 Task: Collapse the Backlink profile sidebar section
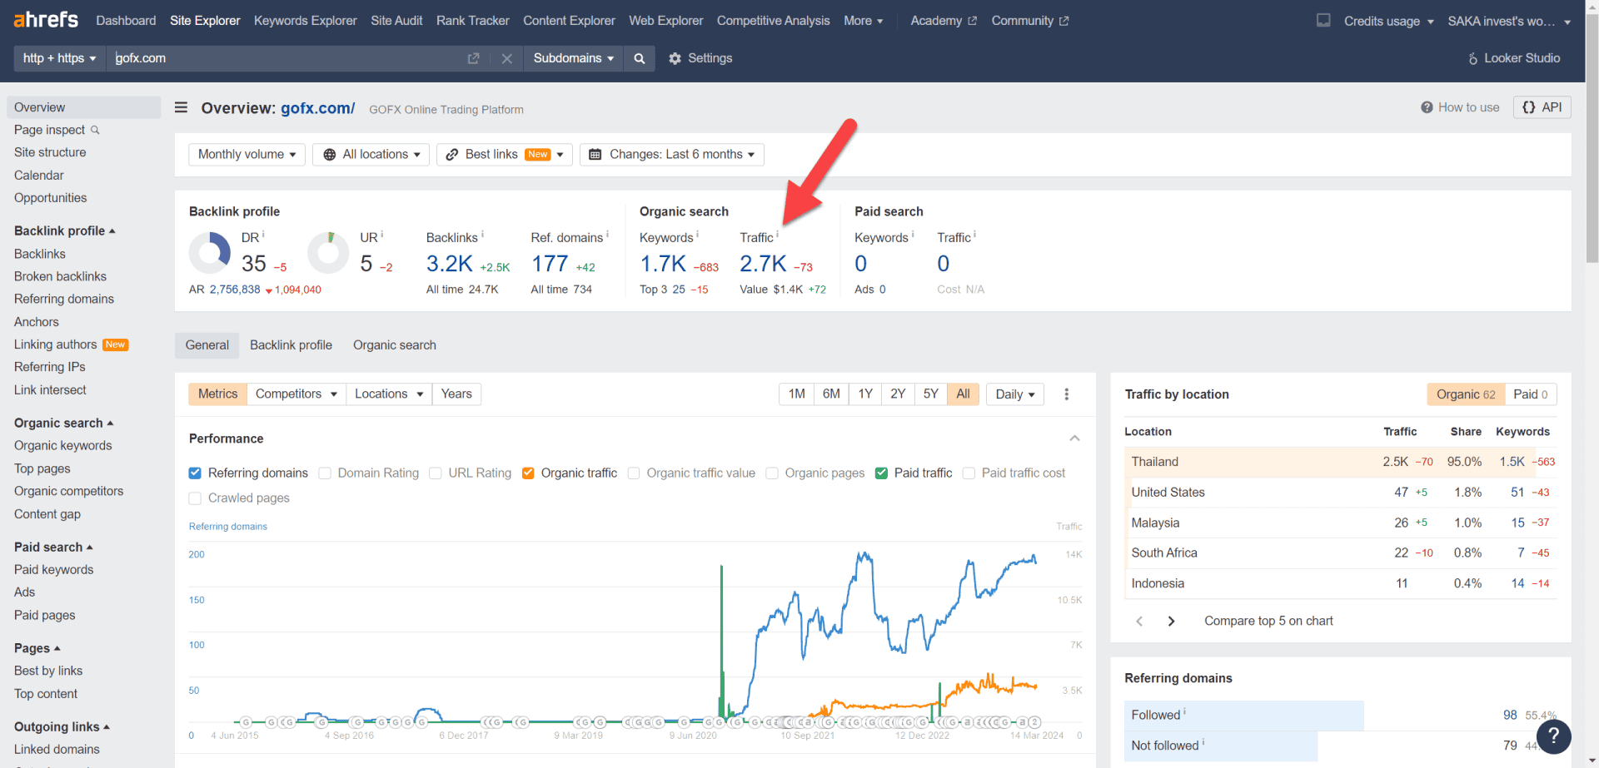(64, 230)
